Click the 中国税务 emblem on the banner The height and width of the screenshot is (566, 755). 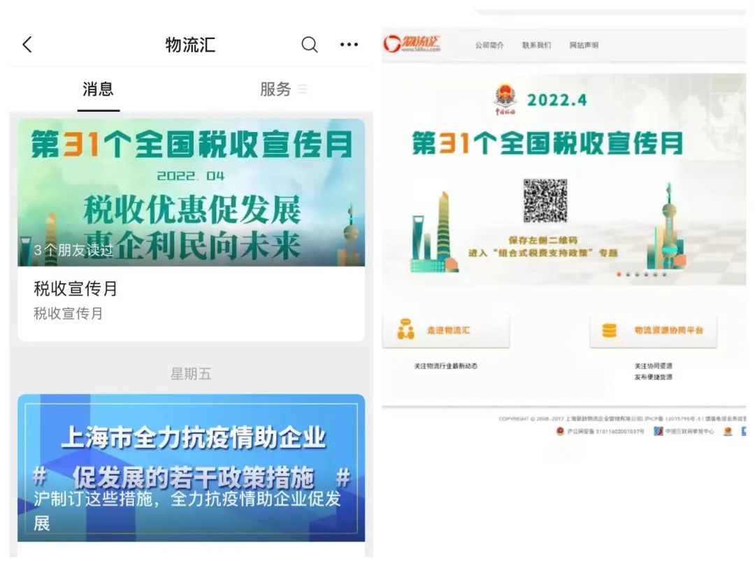pyautogui.click(x=505, y=99)
